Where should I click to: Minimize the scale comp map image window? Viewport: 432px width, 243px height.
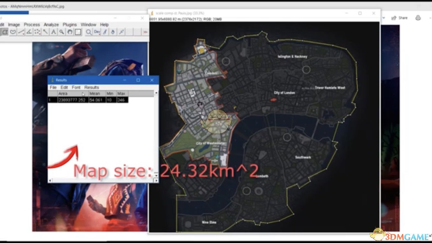[x=347, y=13]
